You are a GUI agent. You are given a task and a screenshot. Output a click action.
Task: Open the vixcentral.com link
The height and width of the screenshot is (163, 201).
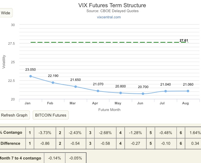[109, 17]
